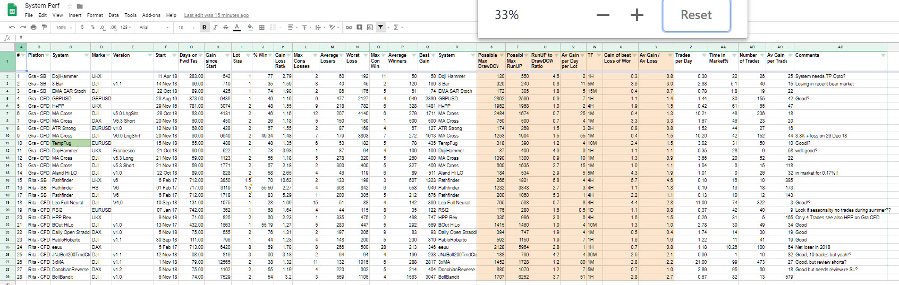Zoom in with the plus button

637,15
